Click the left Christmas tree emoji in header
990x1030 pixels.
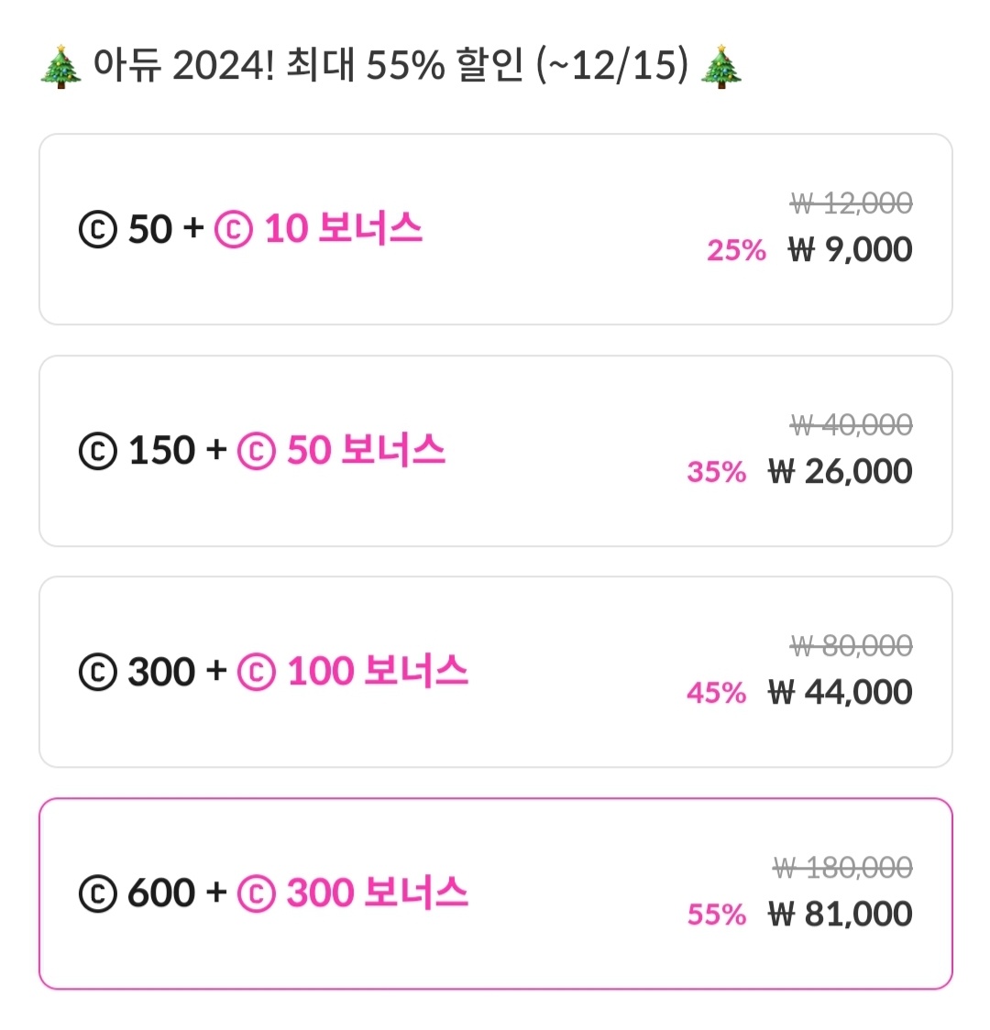point(61,66)
